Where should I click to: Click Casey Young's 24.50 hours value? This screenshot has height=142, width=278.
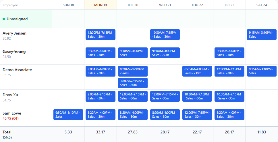click(x=7, y=57)
